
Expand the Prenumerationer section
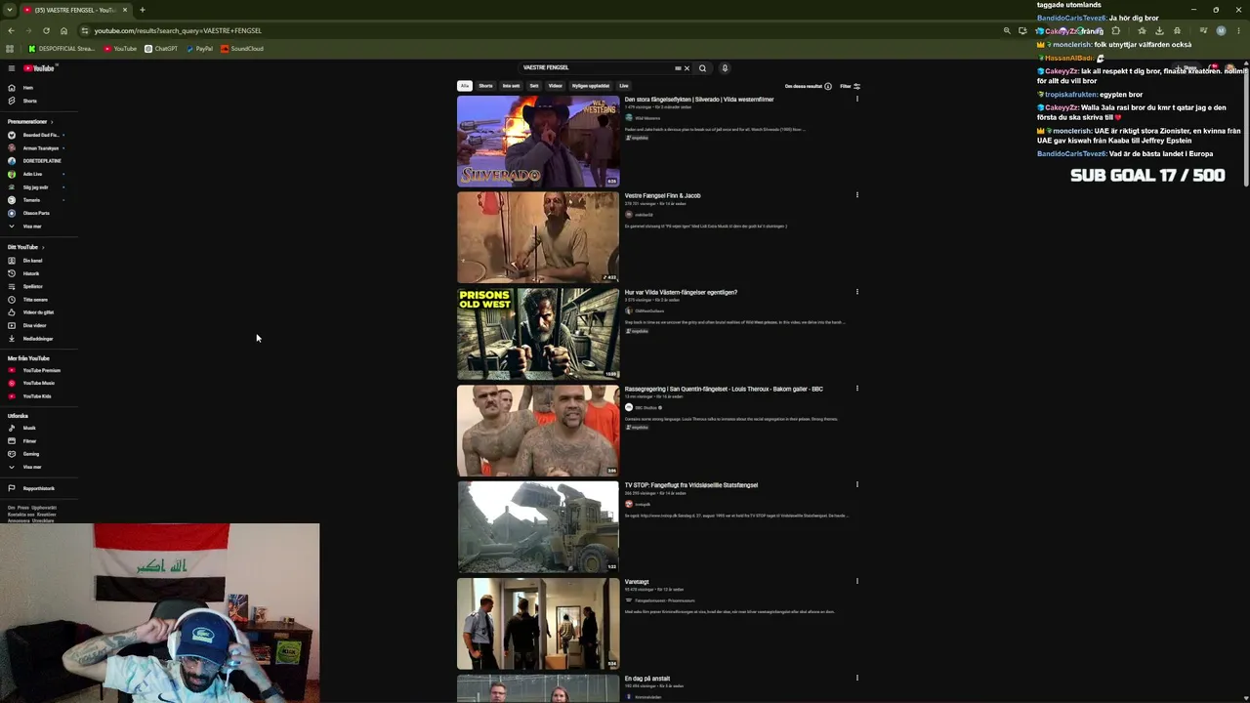(30, 122)
